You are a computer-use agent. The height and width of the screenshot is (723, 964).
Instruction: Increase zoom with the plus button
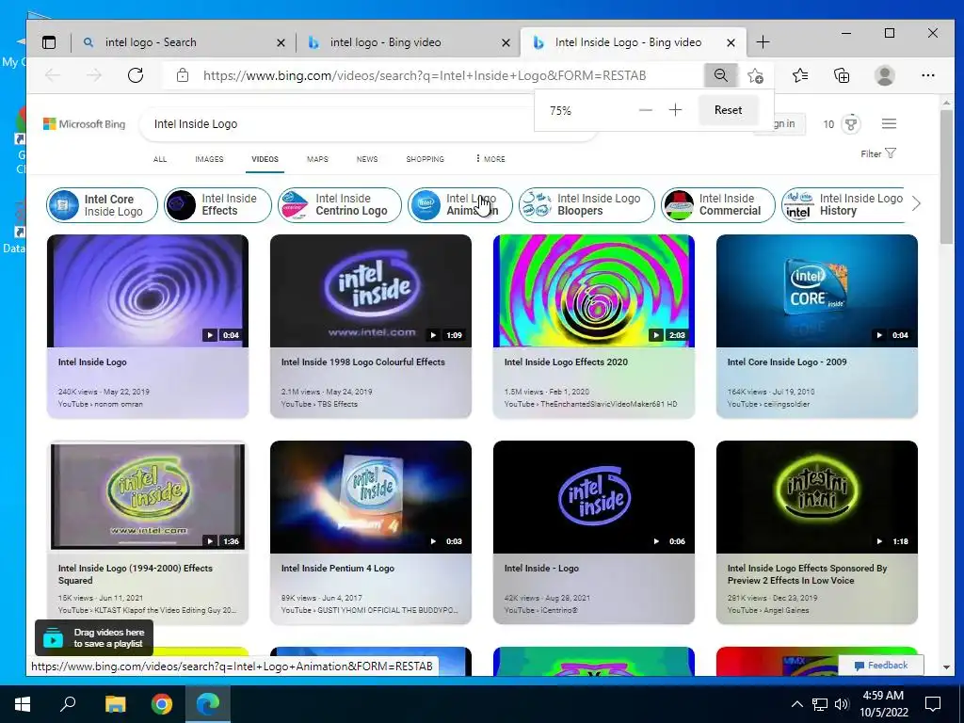click(x=675, y=110)
